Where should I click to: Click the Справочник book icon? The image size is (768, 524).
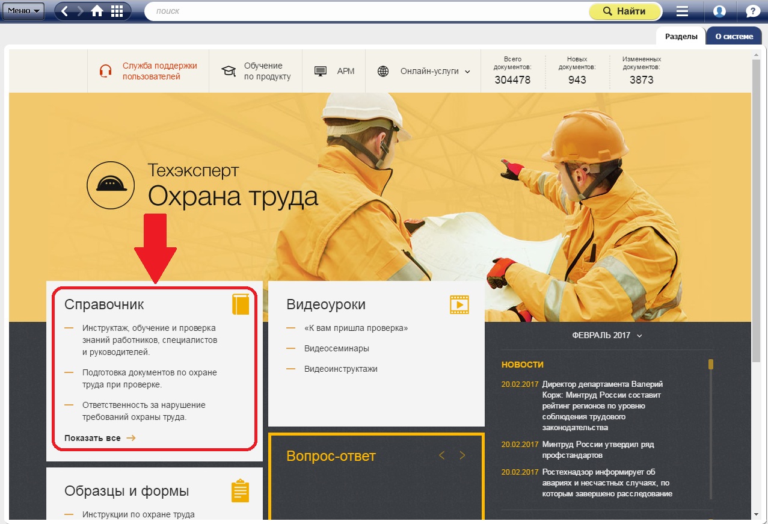click(241, 304)
